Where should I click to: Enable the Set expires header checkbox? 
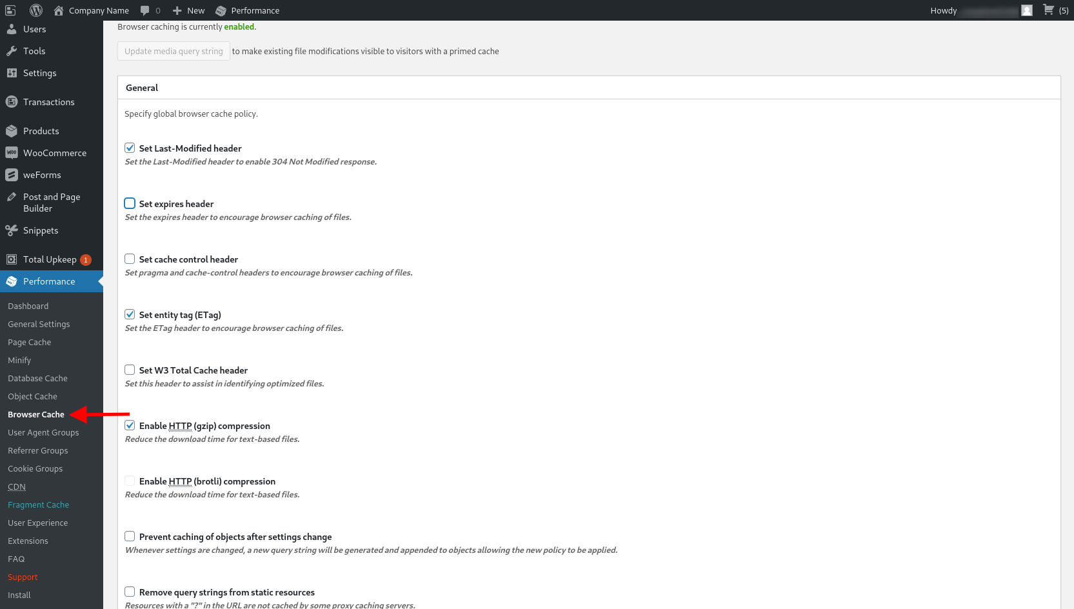[x=129, y=203]
